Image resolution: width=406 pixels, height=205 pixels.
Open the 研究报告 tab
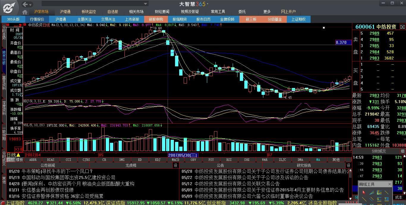[304, 165]
